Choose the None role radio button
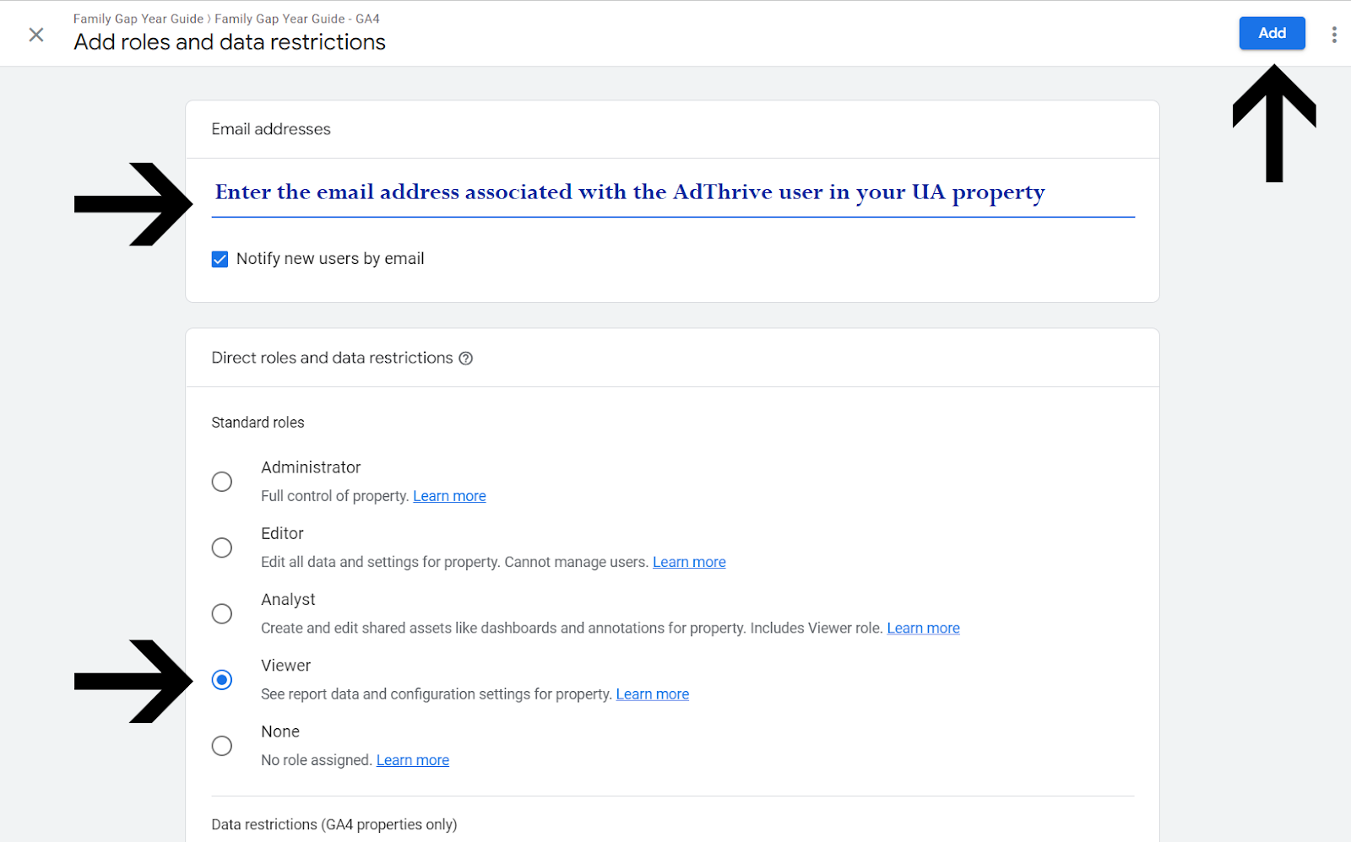This screenshot has width=1351, height=842. pyautogui.click(x=222, y=746)
